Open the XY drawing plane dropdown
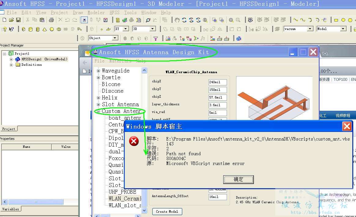The width and height of the screenshot is (356, 217). pos(126,29)
